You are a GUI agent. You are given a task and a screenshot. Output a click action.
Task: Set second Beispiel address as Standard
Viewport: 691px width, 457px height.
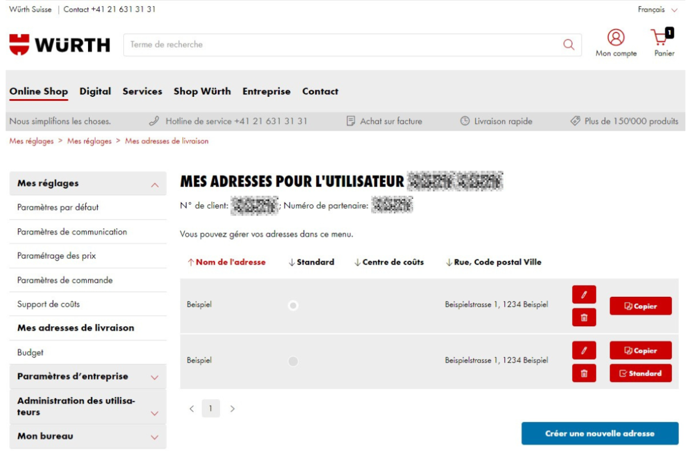coord(640,373)
